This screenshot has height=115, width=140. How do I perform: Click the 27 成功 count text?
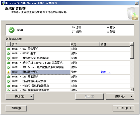77,32
